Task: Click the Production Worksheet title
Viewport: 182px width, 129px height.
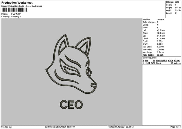Action: (x=17, y=2)
